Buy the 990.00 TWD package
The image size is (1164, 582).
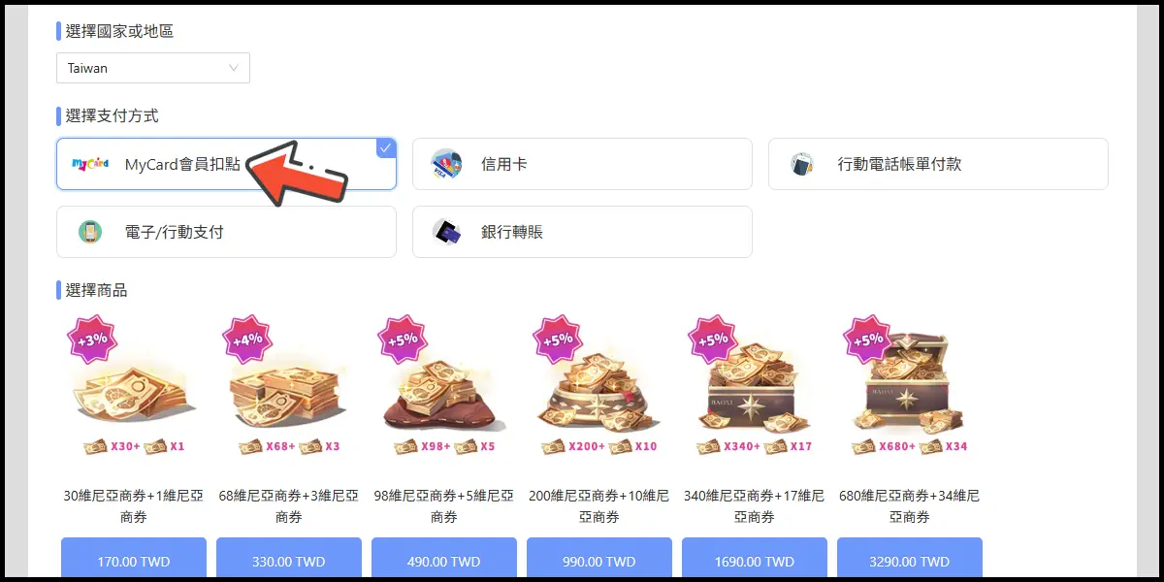(599, 560)
